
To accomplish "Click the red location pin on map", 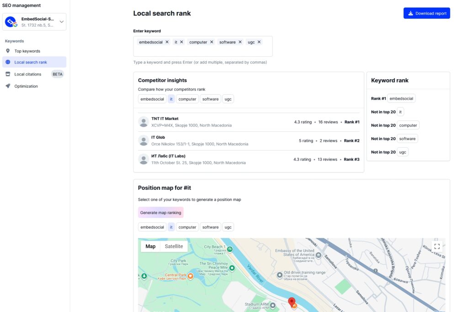I will (x=292, y=302).
